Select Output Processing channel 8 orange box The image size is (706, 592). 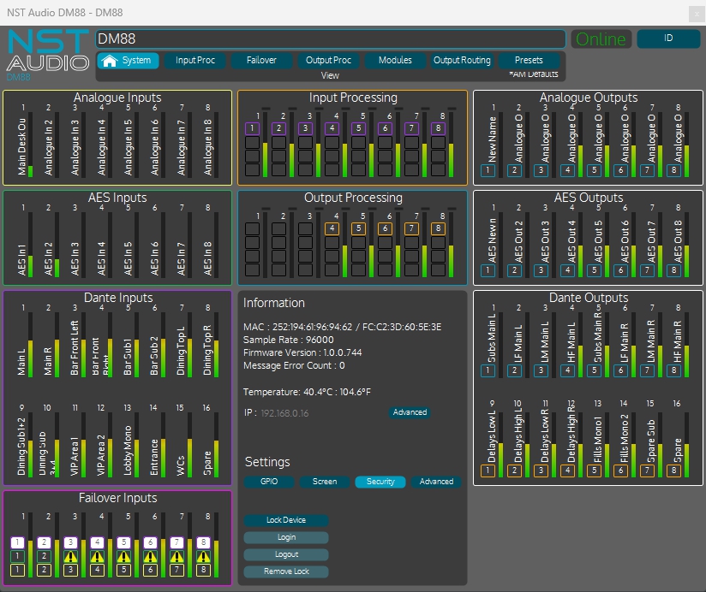pos(438,228)
